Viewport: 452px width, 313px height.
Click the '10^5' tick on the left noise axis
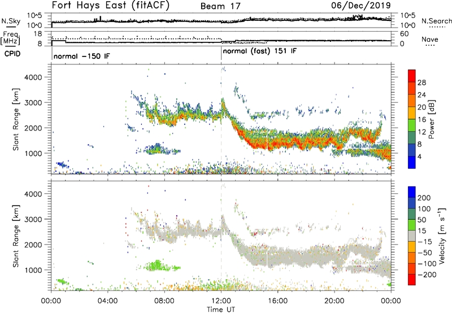point(34,15)
